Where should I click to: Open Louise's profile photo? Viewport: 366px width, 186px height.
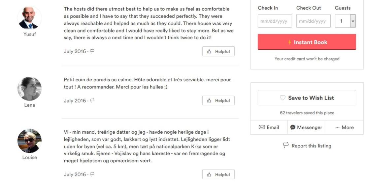29,141
